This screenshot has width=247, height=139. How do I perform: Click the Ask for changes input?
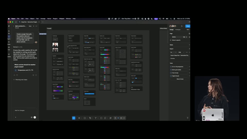[25, 110]
